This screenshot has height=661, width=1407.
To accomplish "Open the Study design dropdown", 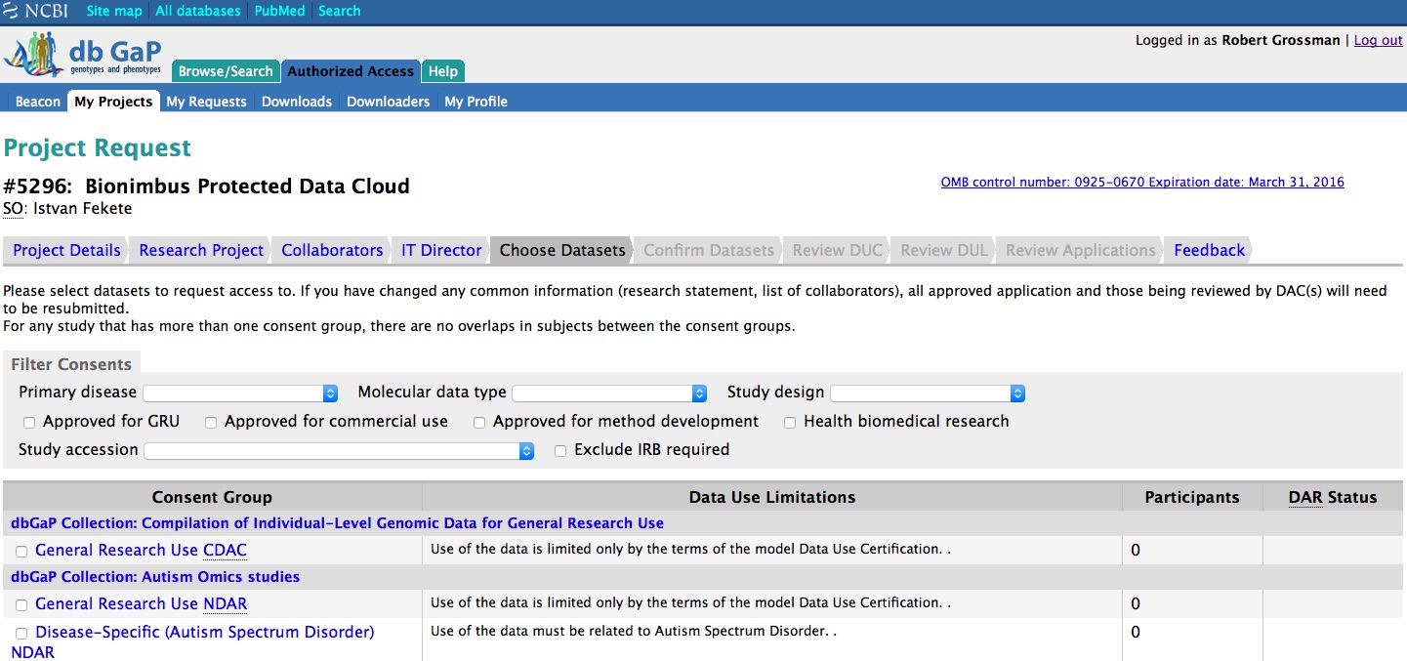I will (928, 393).
